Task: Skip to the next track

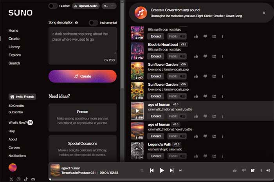Action: pos(171,171)
